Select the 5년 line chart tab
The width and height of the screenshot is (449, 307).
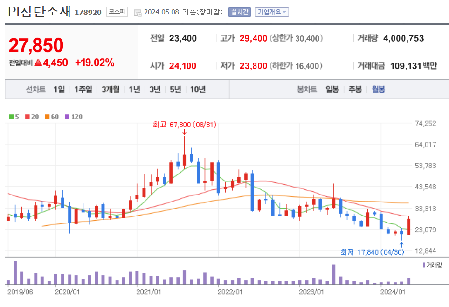point(175,90)
